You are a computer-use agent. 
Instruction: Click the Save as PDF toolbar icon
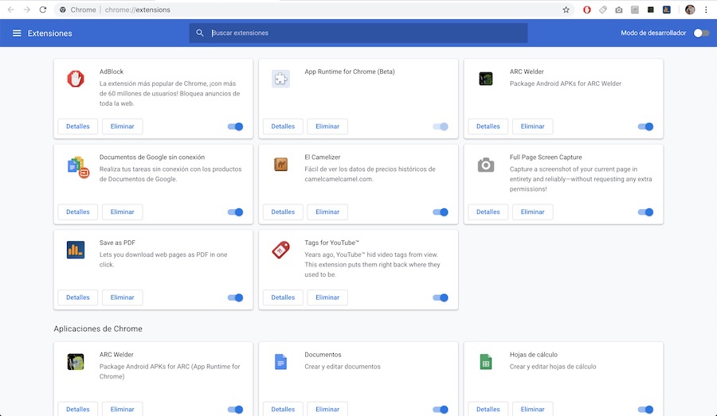coord(667,10)
